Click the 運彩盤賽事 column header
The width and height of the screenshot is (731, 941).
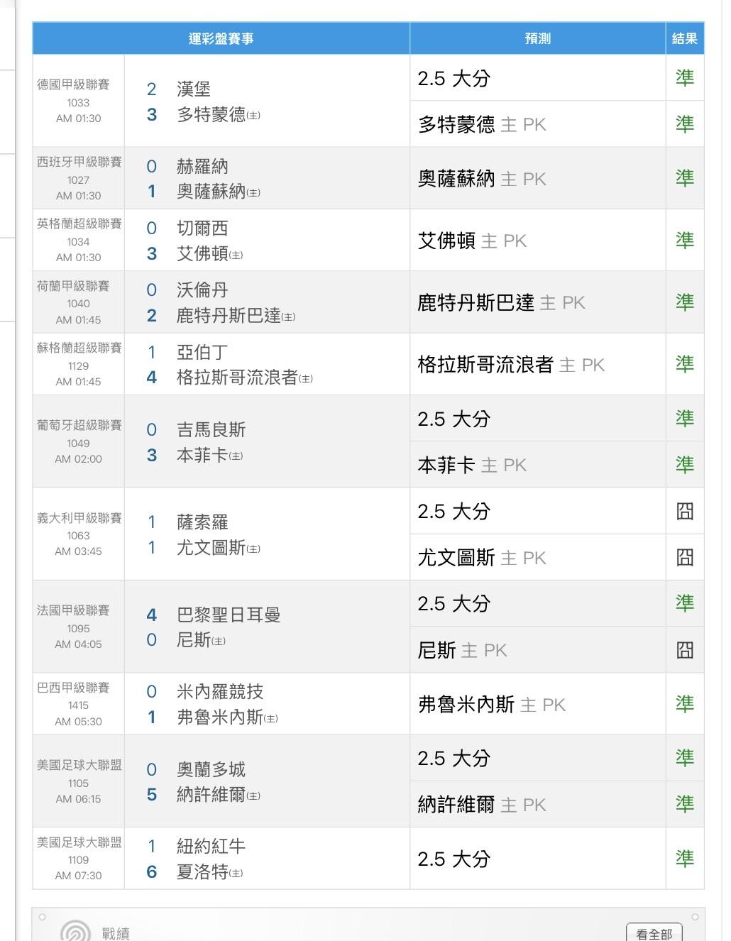pyautogui.click(x=221, y=38)
